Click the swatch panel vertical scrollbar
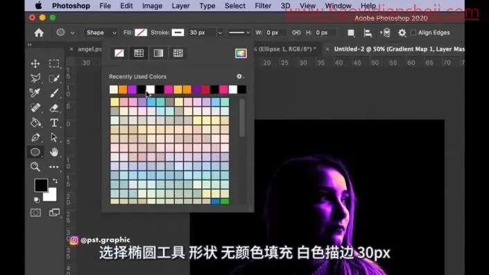The image size is (489, 275). [242, 118]
